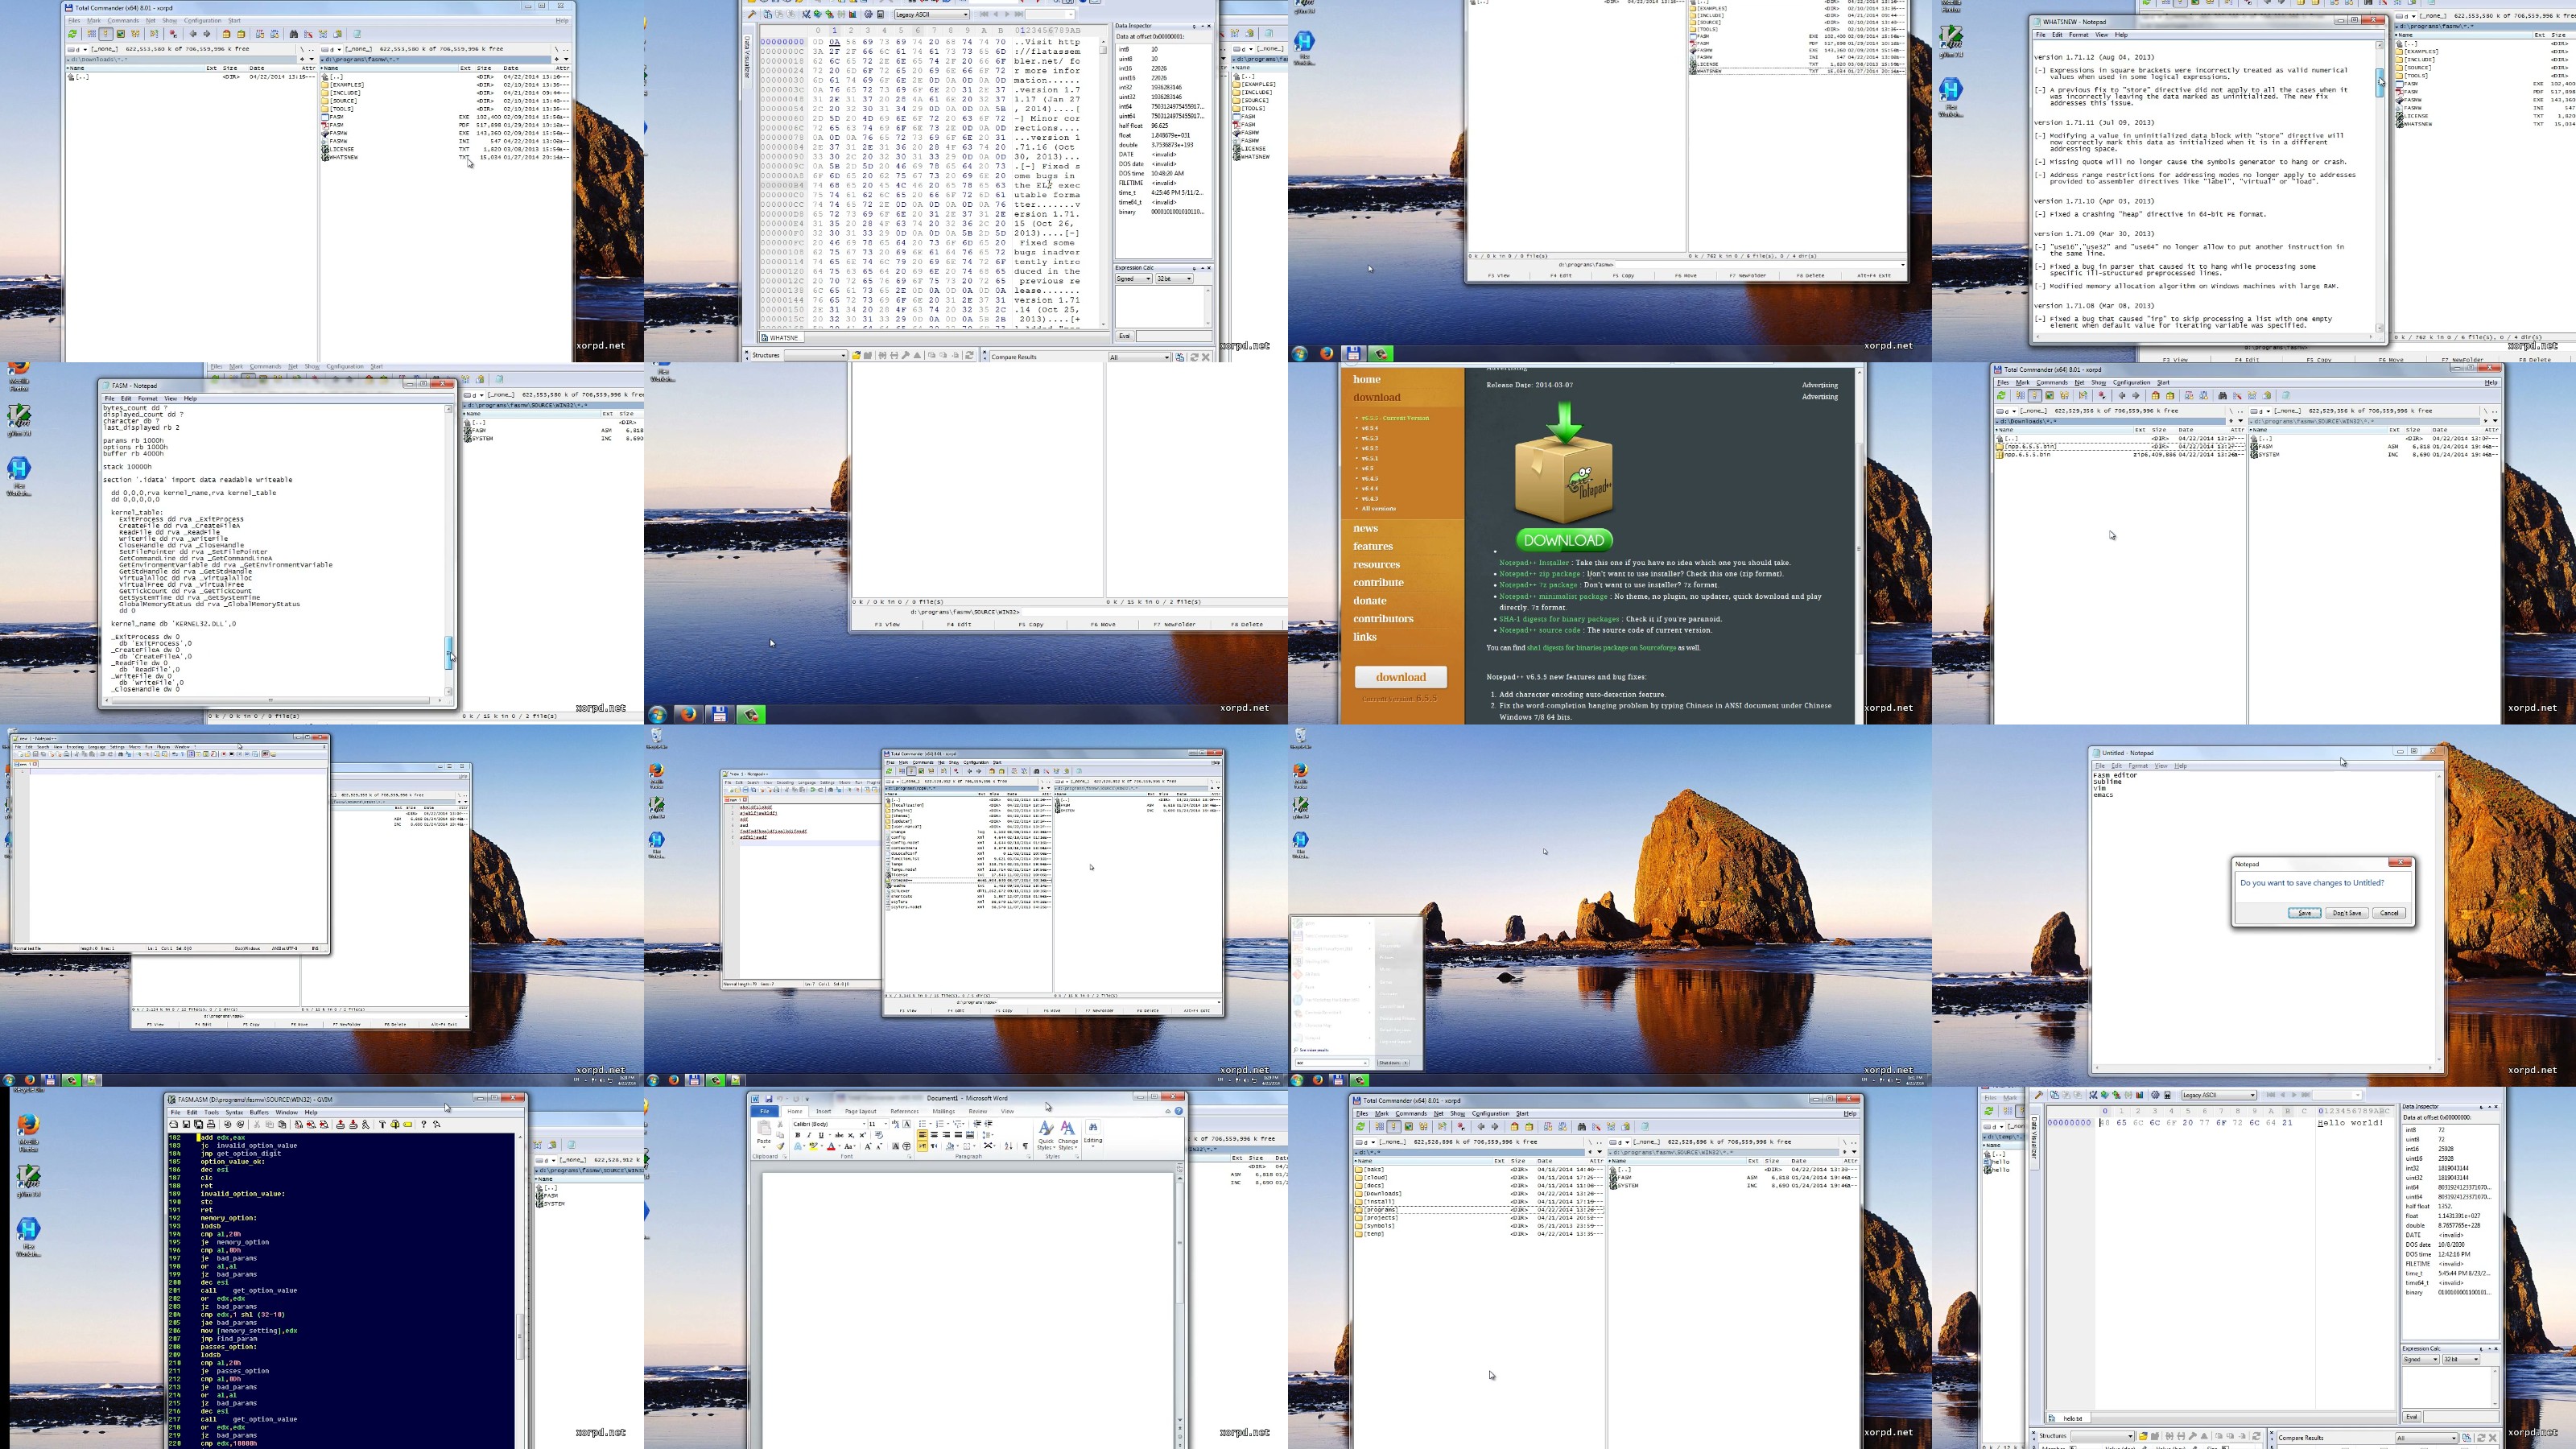Viewport: 2576px width, 1449px height.
Task: Click Refresh icon in Total Commander listing npp.6.5.5.bin
Action: (x=2001, y=396)
